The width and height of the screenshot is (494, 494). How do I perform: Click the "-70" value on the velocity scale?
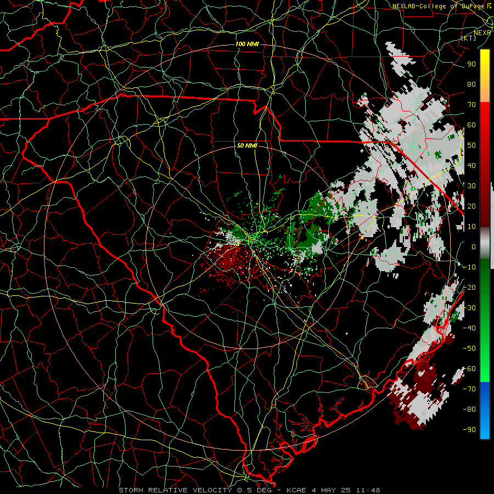click(469, 389)
